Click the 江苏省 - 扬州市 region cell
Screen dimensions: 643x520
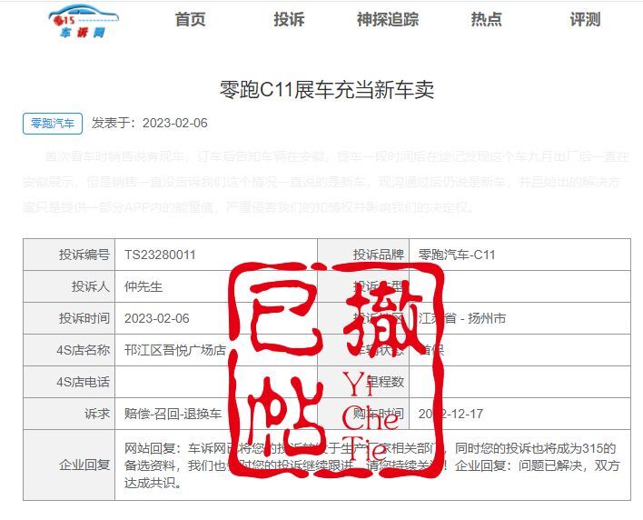click(x=472, y=318)
